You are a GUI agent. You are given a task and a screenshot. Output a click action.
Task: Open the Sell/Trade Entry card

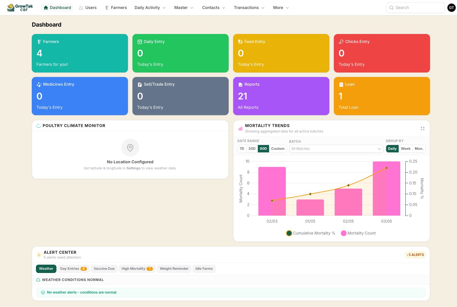tap(181, 96)
